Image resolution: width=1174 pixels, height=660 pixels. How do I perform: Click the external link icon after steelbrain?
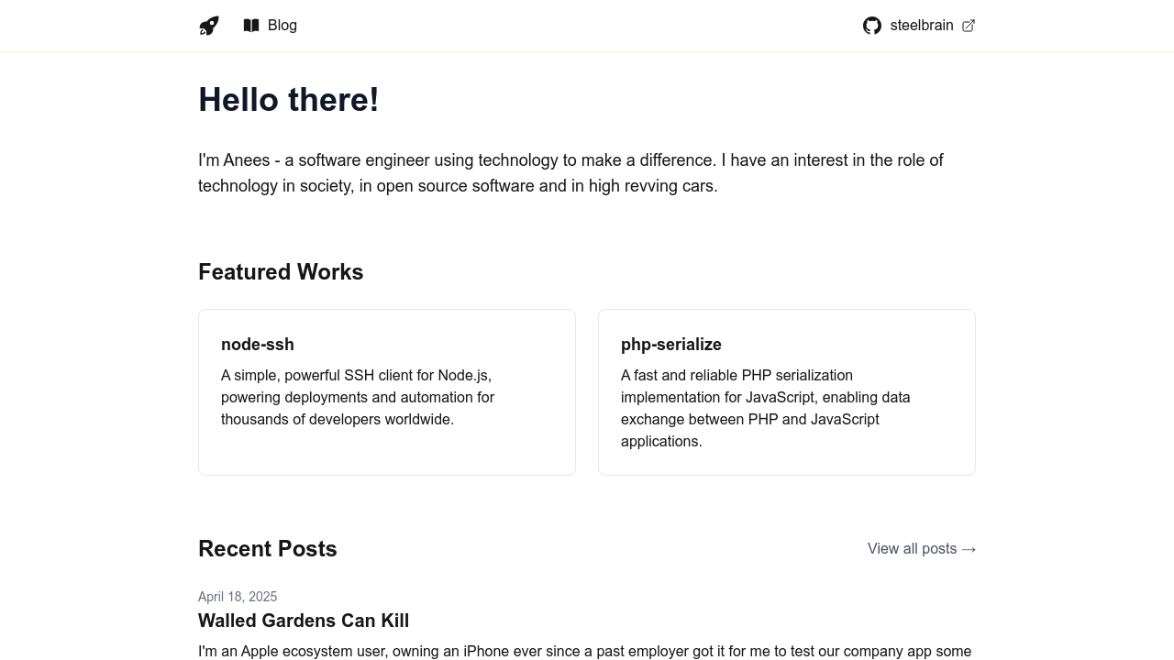point(969,26)
